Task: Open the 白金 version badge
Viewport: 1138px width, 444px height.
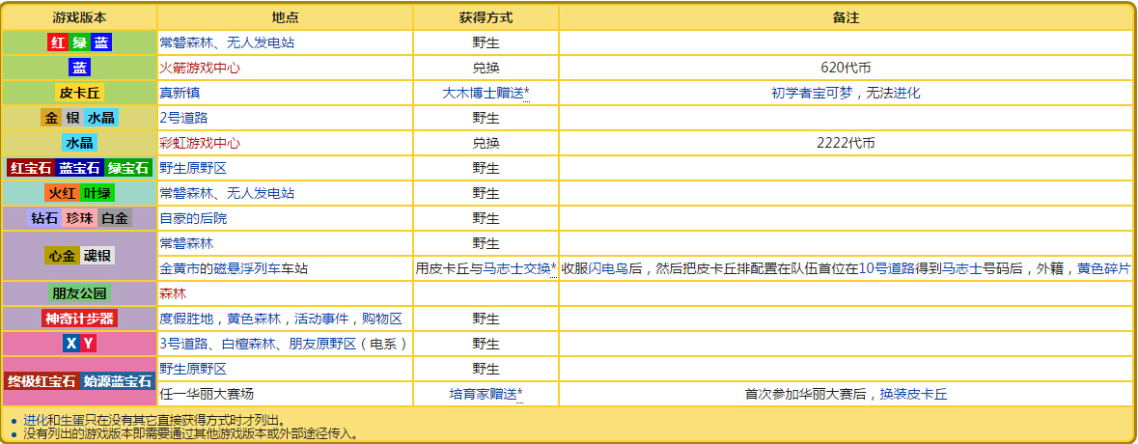Action: pyautogui.click(x=115, y=218)
